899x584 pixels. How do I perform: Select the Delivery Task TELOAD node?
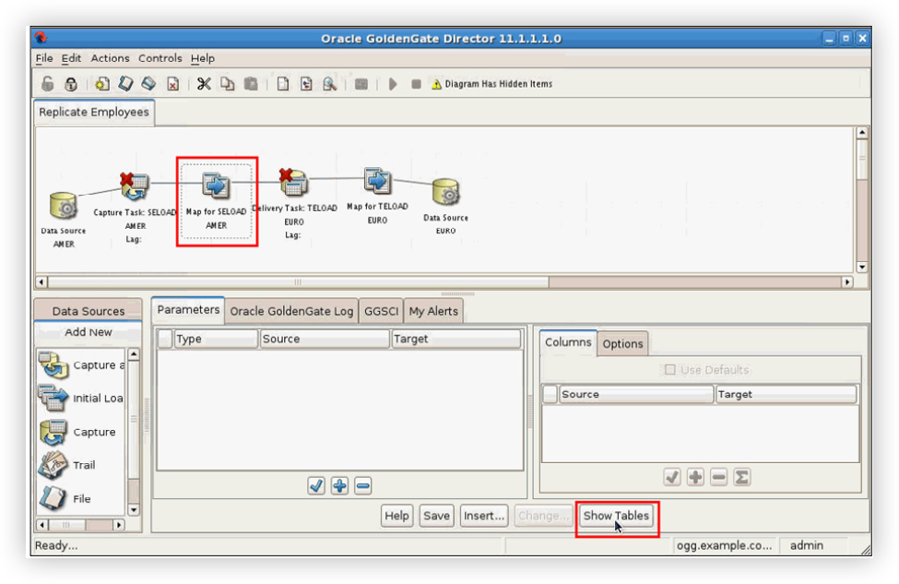293,181
